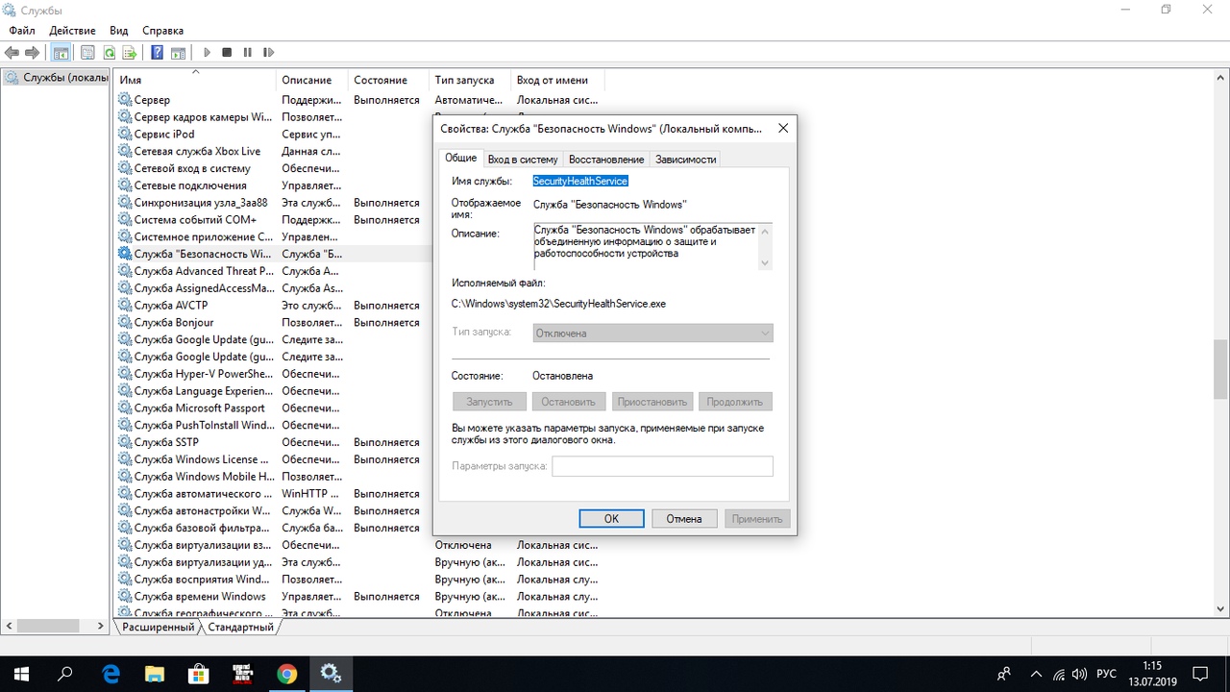
Task: Click the volume speaker tray icon
Action: coord(1080,675)
